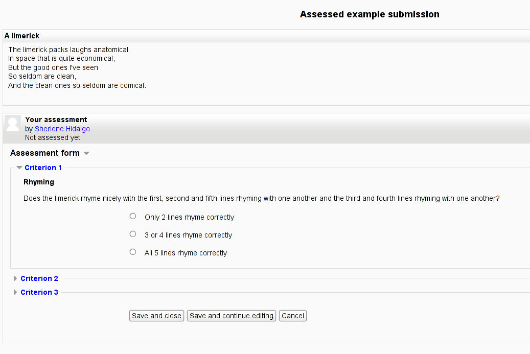Viewport: 530px width, 354px height.
Task: Open the Criterion 3 heading link
Action: click(39, 292)
